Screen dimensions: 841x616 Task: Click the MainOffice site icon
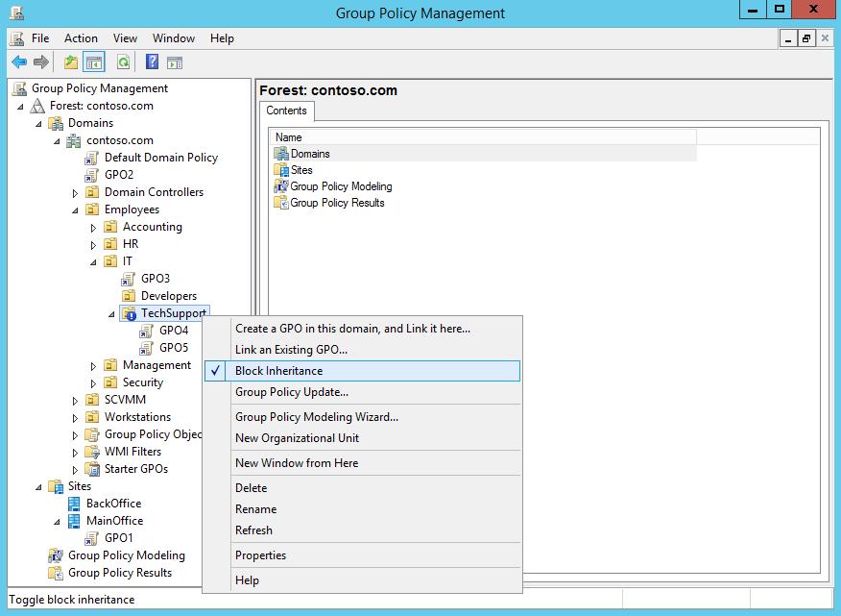point(74,521)
